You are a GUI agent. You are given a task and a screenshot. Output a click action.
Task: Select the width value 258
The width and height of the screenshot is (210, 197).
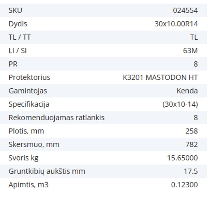click(x=191, y=131)
